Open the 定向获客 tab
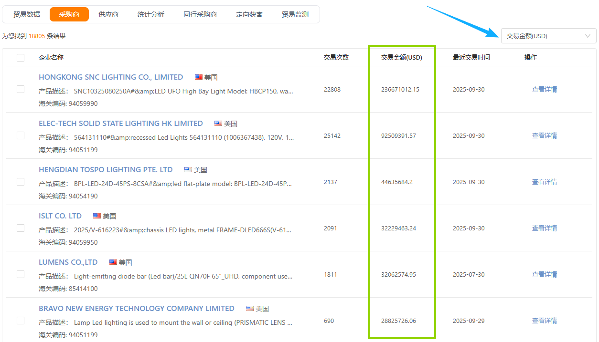The height and width of the screenshot is (342, 599). (249, 14)
